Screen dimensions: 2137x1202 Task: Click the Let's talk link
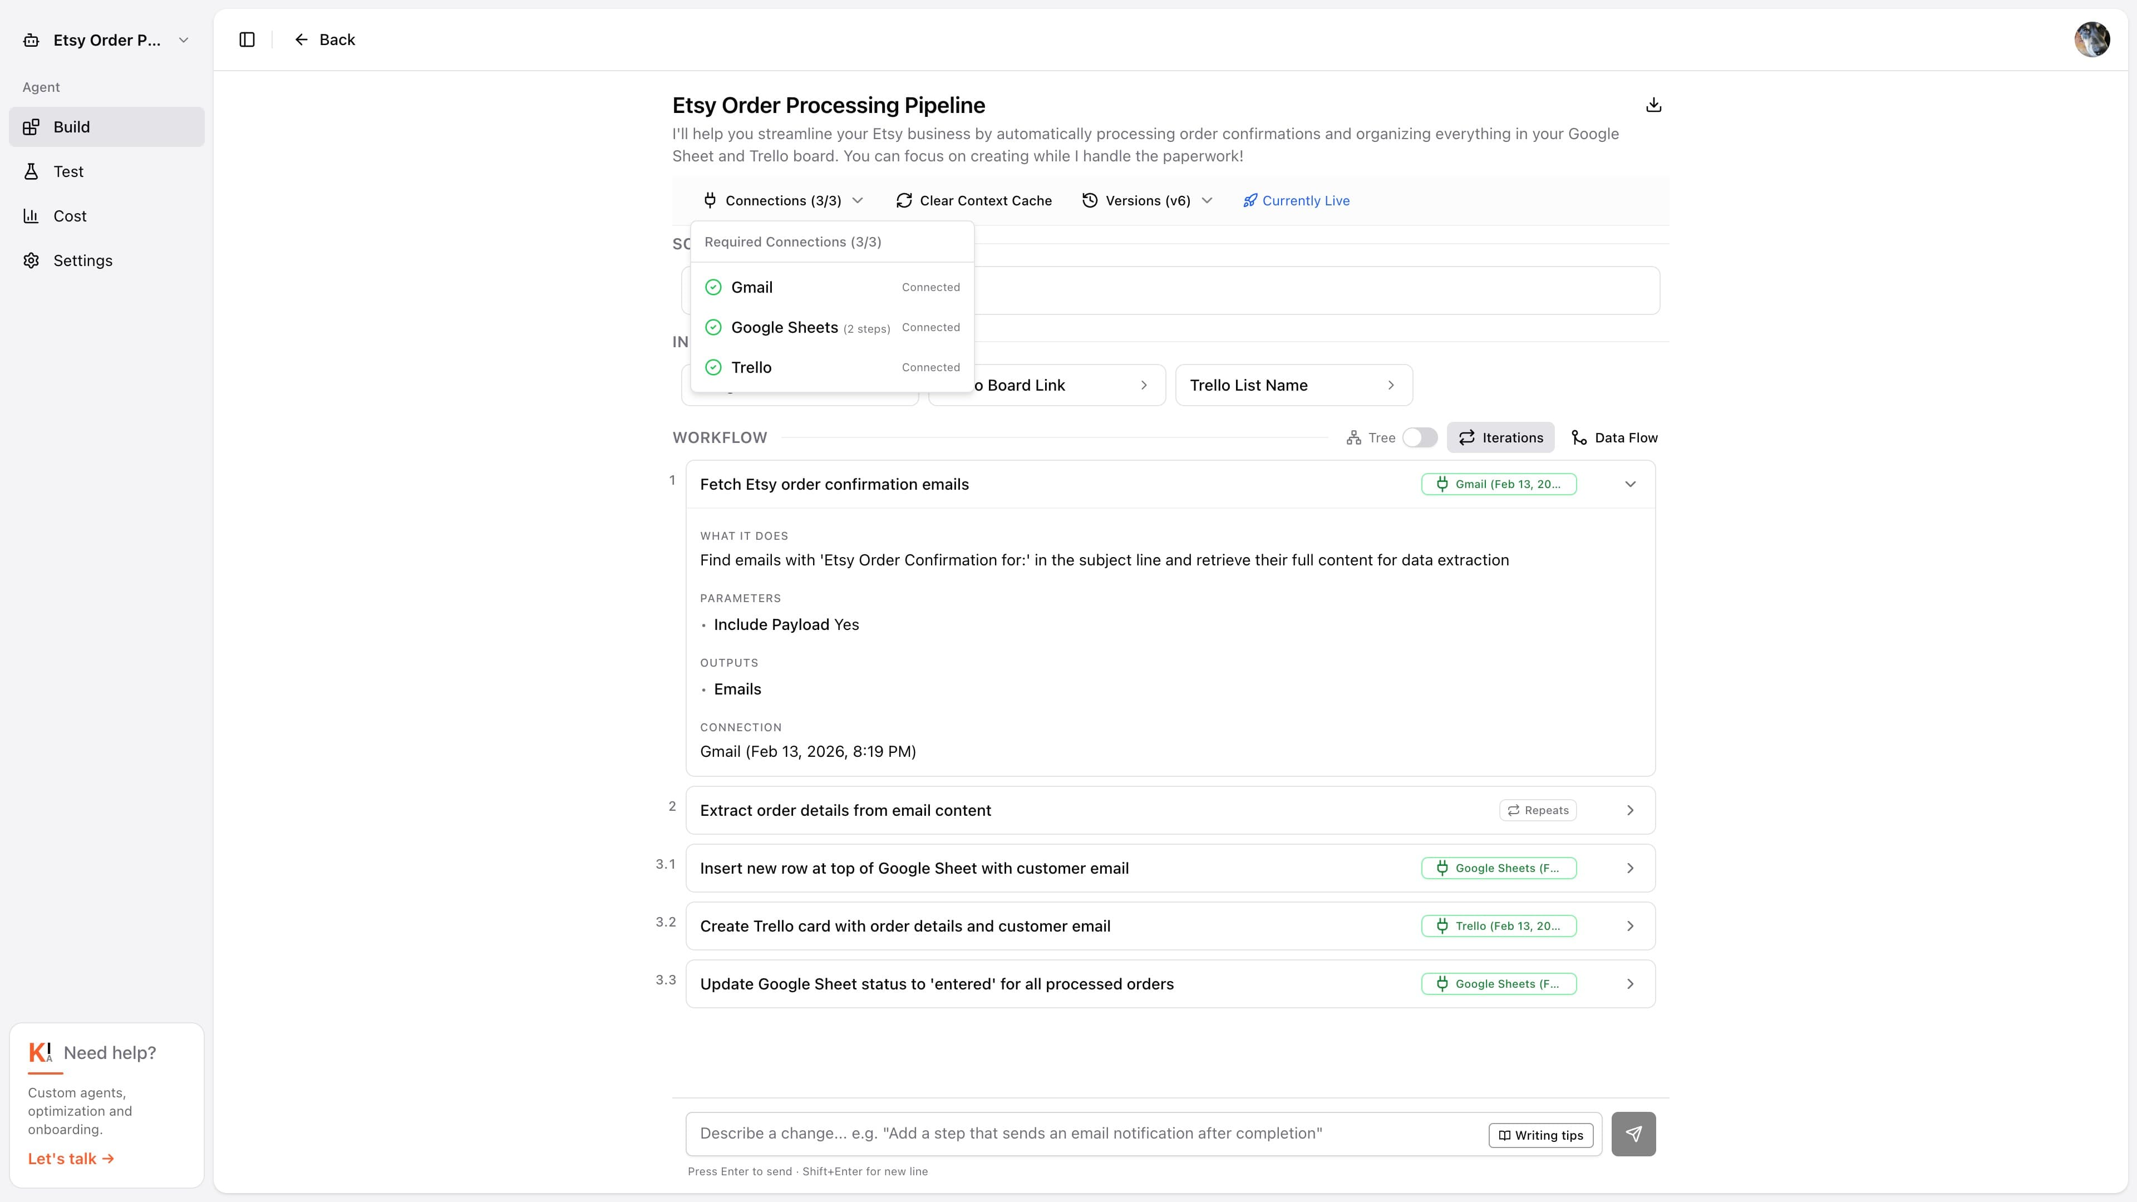click(x=71, y=1158)
